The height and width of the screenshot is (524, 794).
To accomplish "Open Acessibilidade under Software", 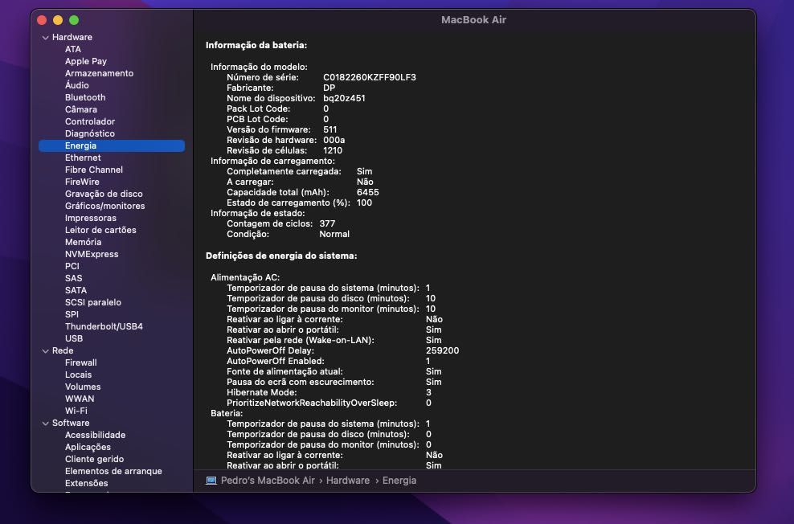I will point(95,435).
